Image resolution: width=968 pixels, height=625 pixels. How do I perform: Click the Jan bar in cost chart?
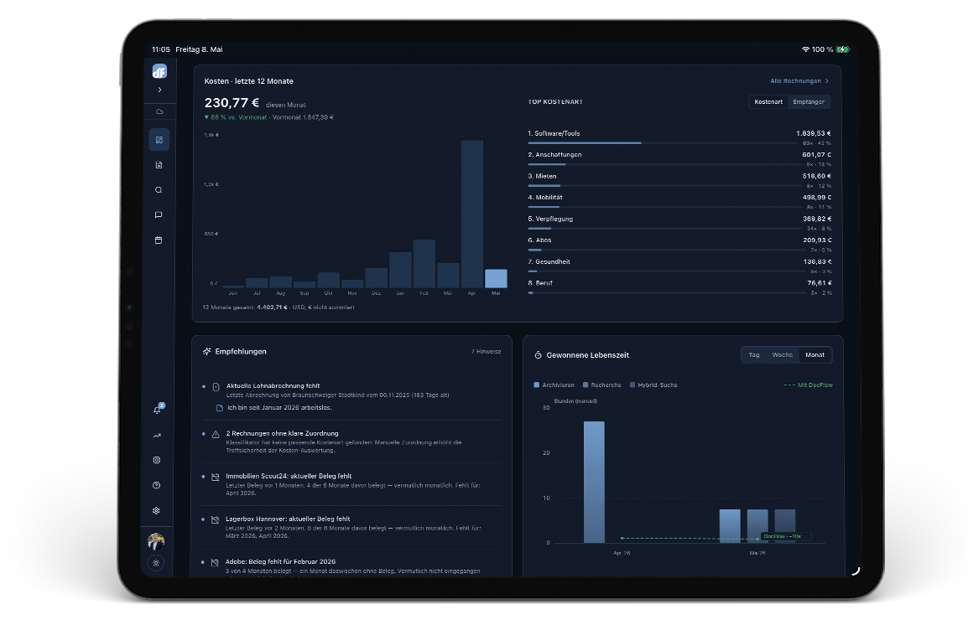coord(400,270)
